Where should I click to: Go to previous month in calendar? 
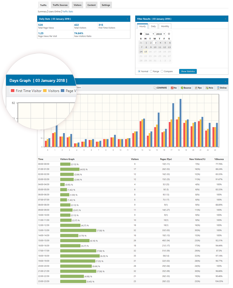141,34
